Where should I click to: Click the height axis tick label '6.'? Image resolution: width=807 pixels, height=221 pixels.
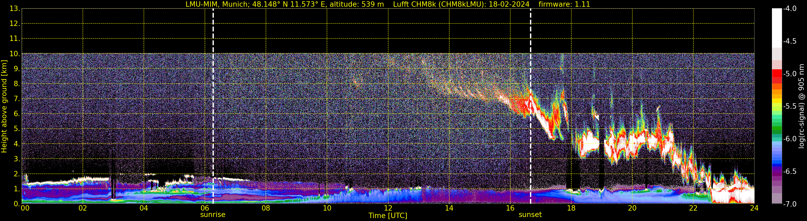[17, 114]
